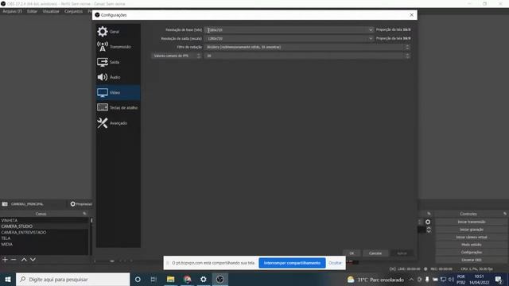Open Task View on taskbar
Image resolution: width=509 pixels, height=286 pixels.
[x=153, y=280]
